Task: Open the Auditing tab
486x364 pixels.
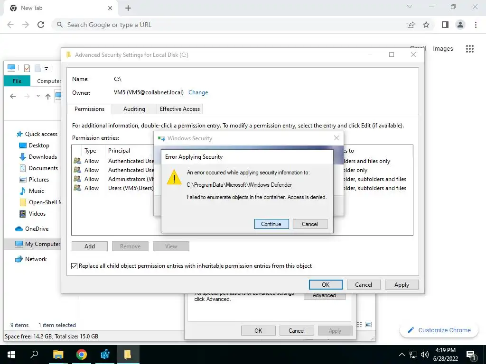Action: point(134,109)
